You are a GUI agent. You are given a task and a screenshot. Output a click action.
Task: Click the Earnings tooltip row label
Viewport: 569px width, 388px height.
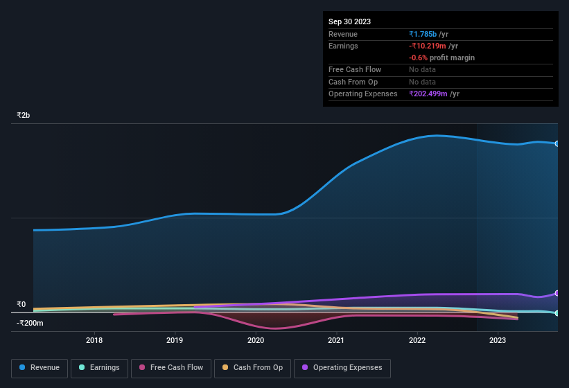pyautogui.click(x=343, y=46)
